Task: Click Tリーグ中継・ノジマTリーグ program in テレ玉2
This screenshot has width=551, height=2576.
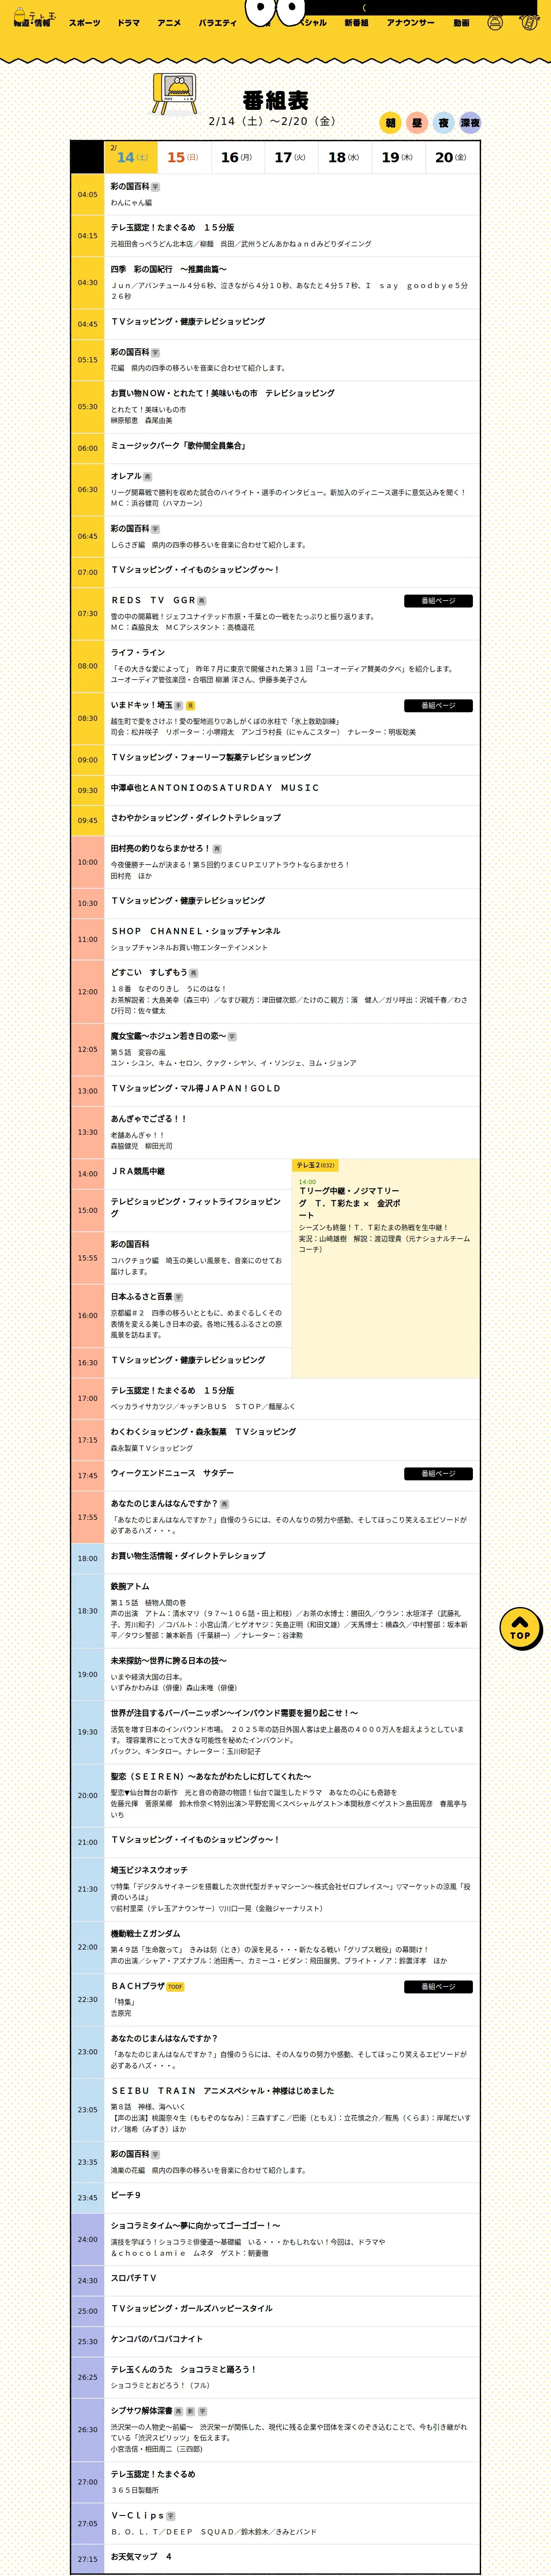Action: click(x=350, y=1203)
